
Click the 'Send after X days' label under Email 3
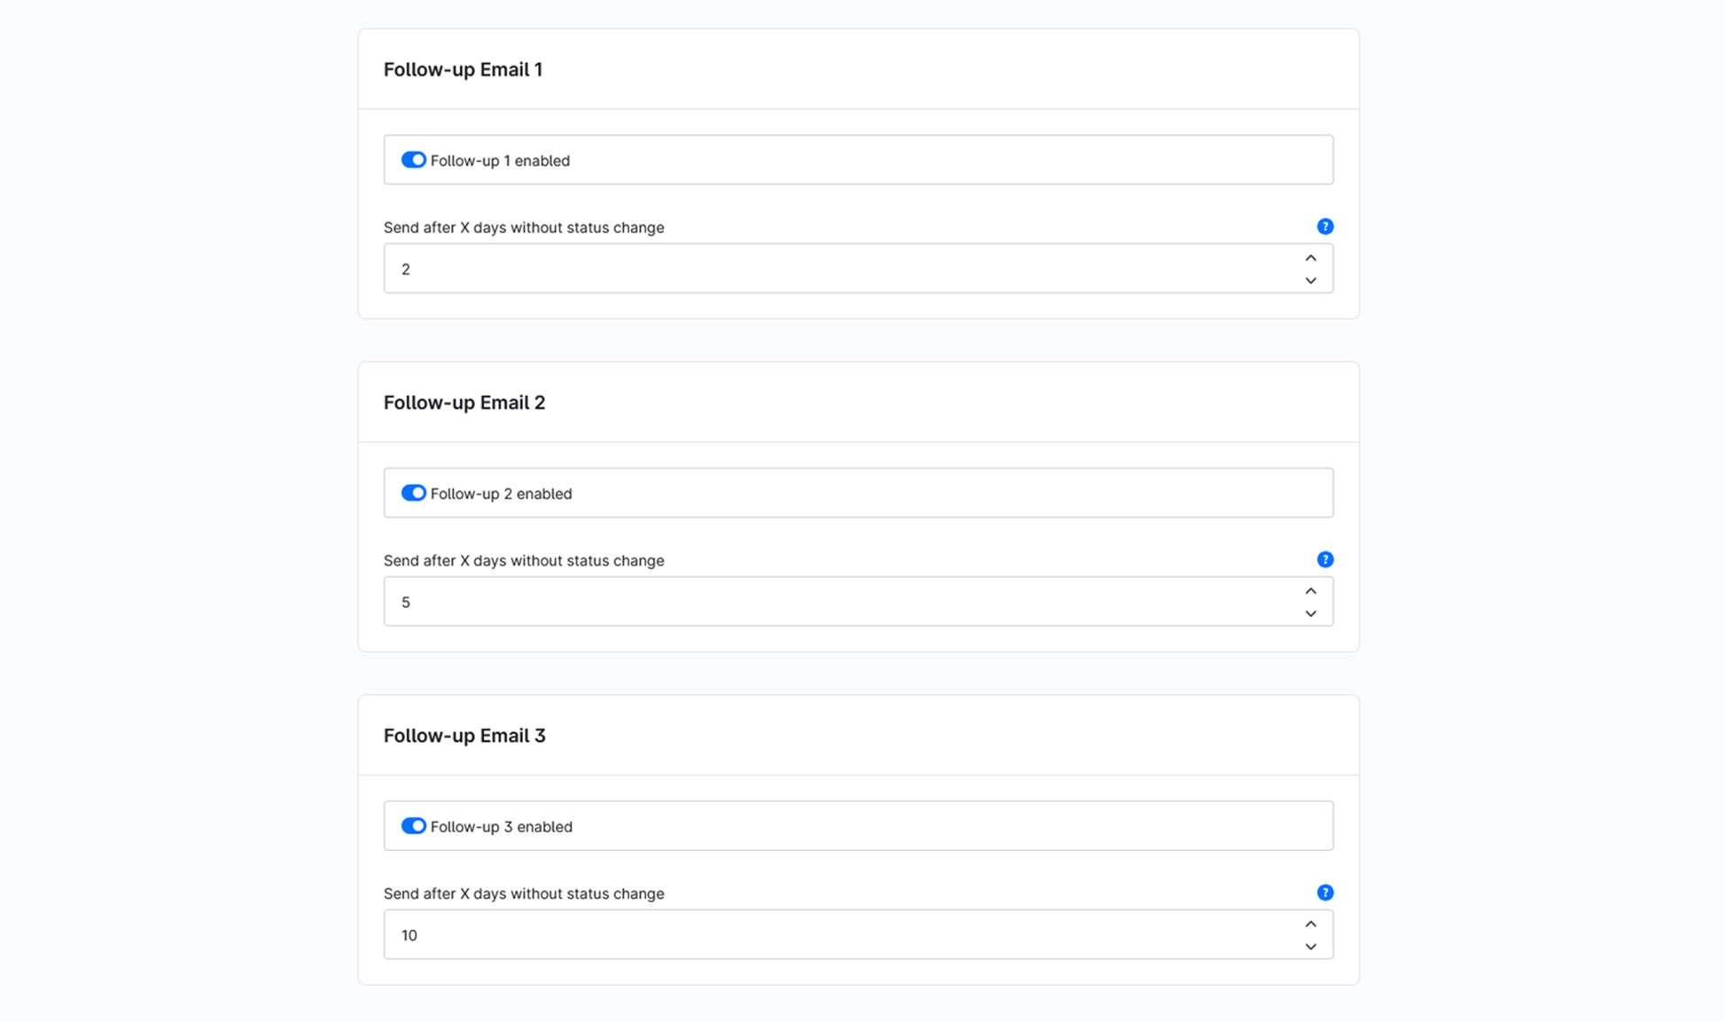pos(524,893)
